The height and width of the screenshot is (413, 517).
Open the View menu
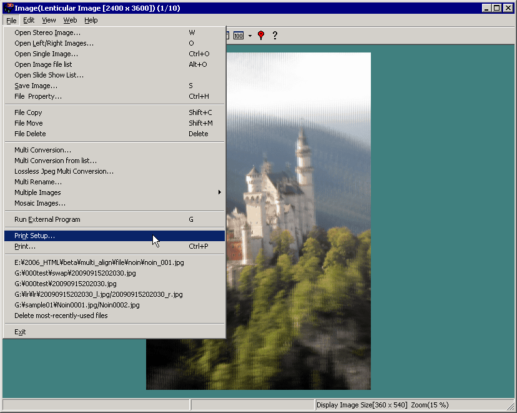click(49, 20)
